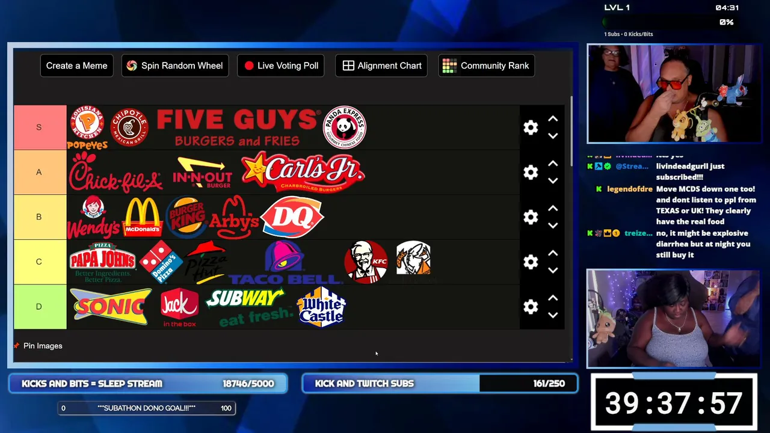The width and height of the screenshot is (770, 433).
Task: Select the Papa Johns logo in C tier
Action: coord(102,262)
